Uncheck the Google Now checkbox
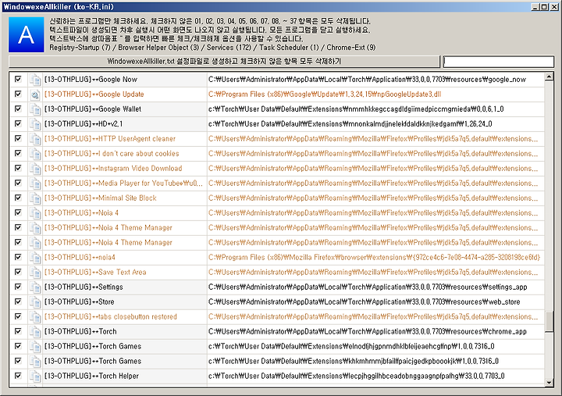 coord(18,79)
